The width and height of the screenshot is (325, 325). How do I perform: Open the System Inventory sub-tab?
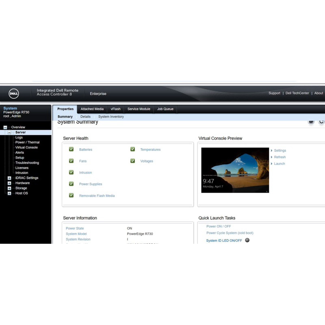point(111,117)
